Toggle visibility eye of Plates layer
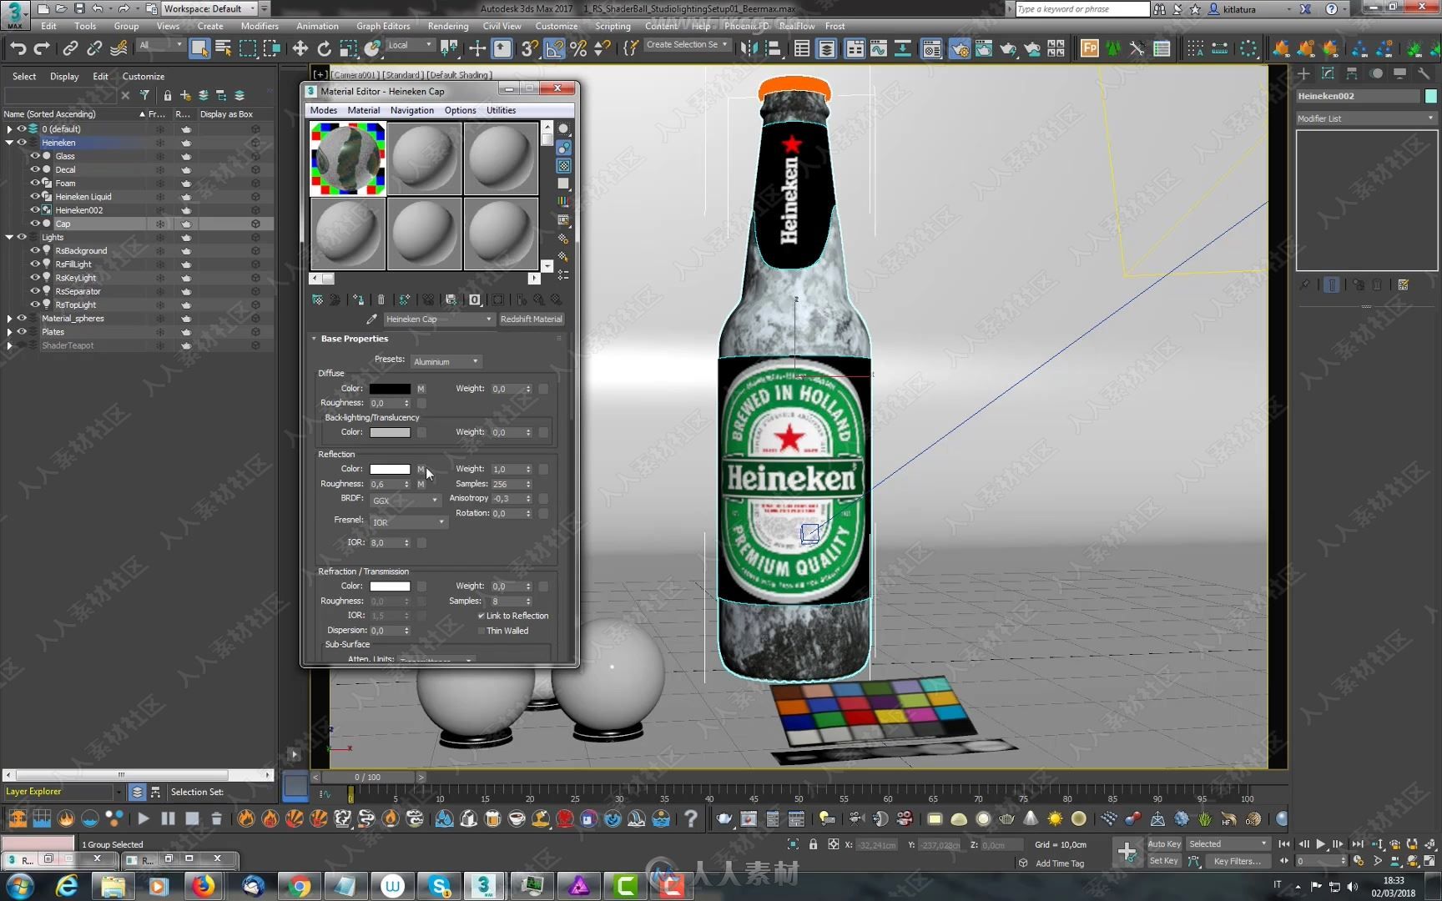 point(22,331)
